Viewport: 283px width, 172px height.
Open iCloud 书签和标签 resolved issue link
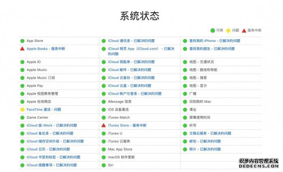point(53,157)
